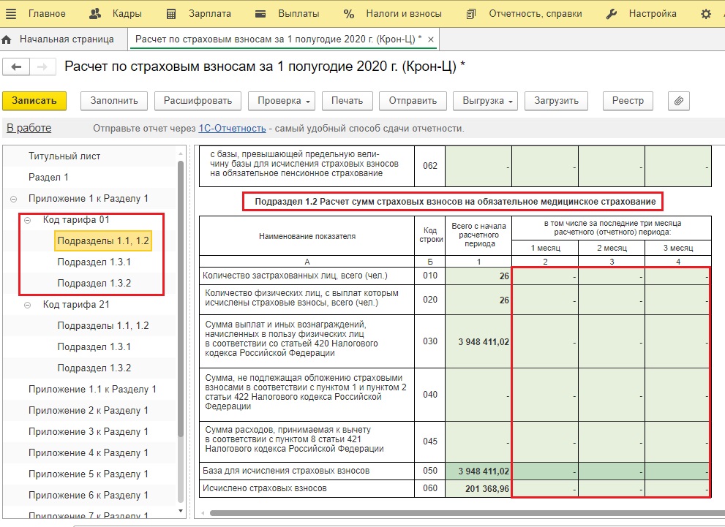The width and height of the screenshot is (725, 527).
Task: Click the total cell of row 045
Action: point(478,441)
